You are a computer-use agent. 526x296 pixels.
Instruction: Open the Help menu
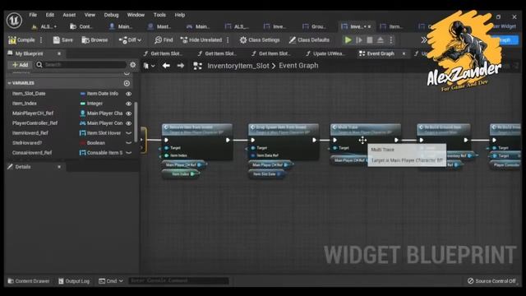coord(180,15)
